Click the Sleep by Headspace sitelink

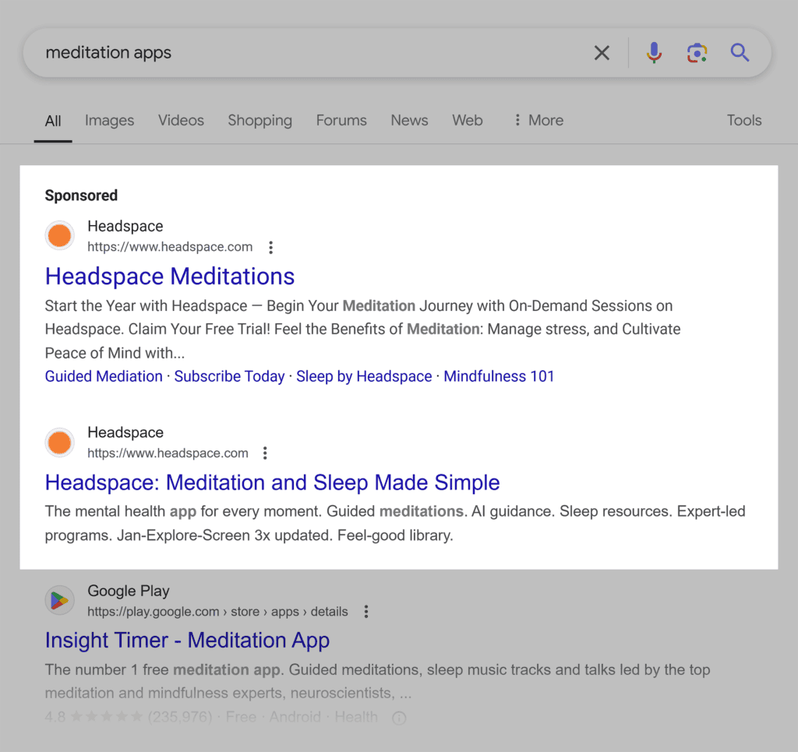tap(364, 376)
